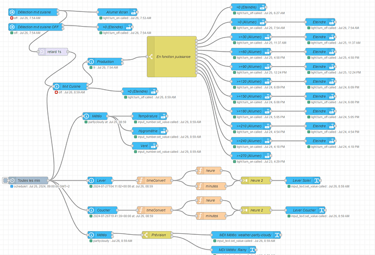Select the Météo node feeding Prévision

coord(100,235)
